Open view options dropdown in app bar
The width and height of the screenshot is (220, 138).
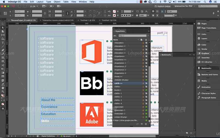pos(44,6)
